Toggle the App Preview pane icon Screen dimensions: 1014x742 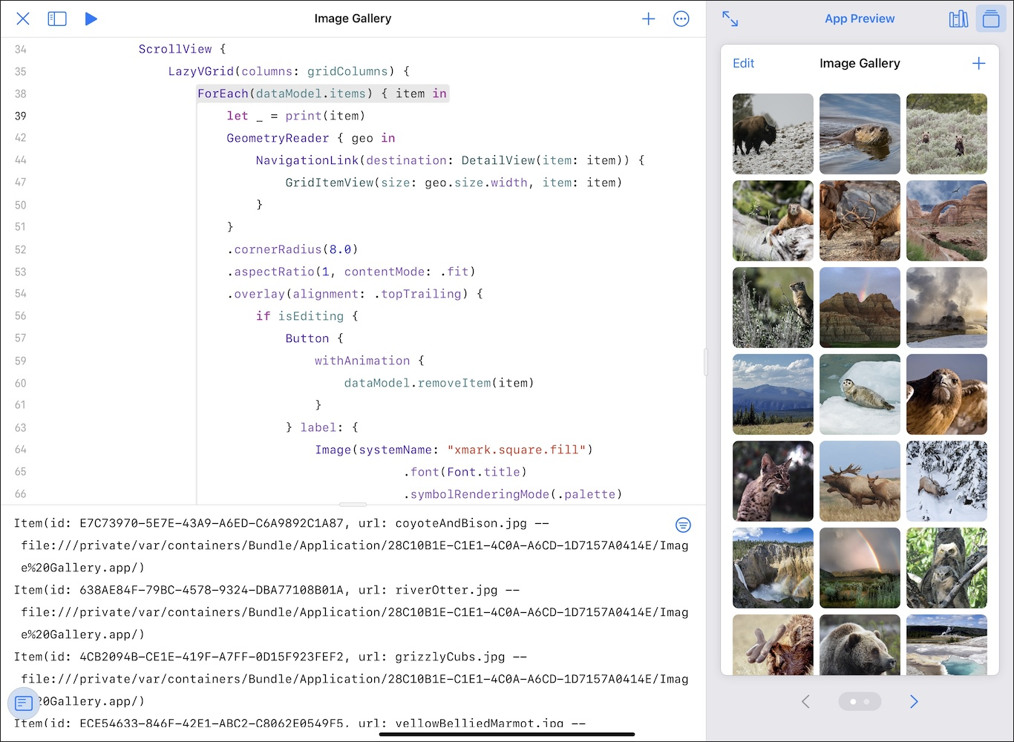(991, 19)
